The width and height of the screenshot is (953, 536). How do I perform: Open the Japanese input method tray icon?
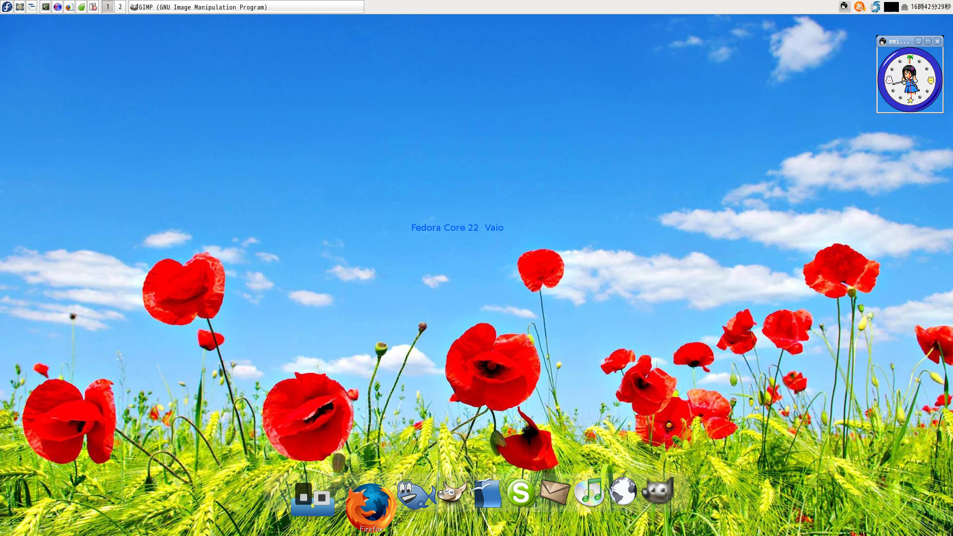tap(860, 7)
